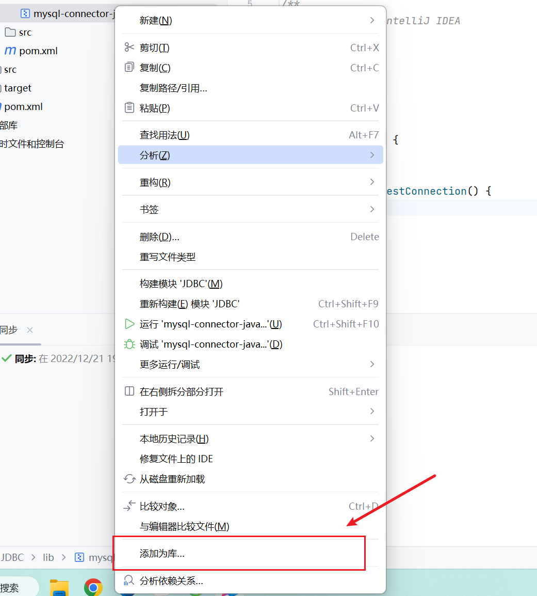Select the scissors icon to cut

(128, 47)
